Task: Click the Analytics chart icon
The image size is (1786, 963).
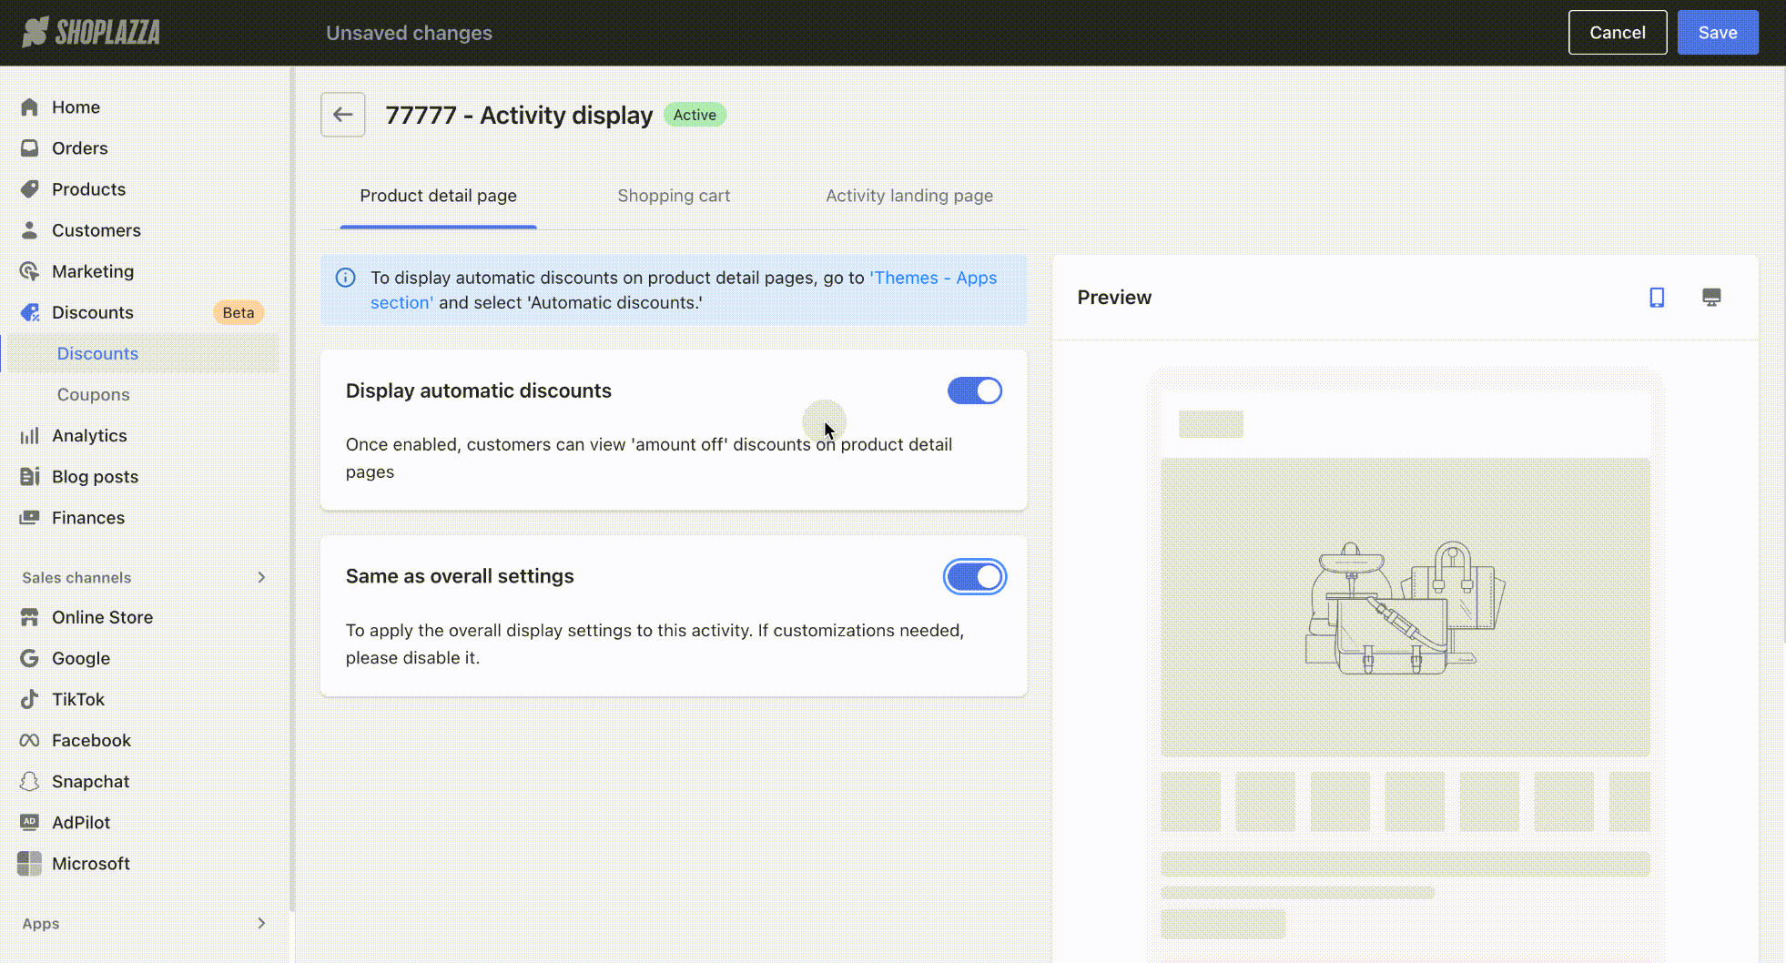Action: [x=29, y=435]
